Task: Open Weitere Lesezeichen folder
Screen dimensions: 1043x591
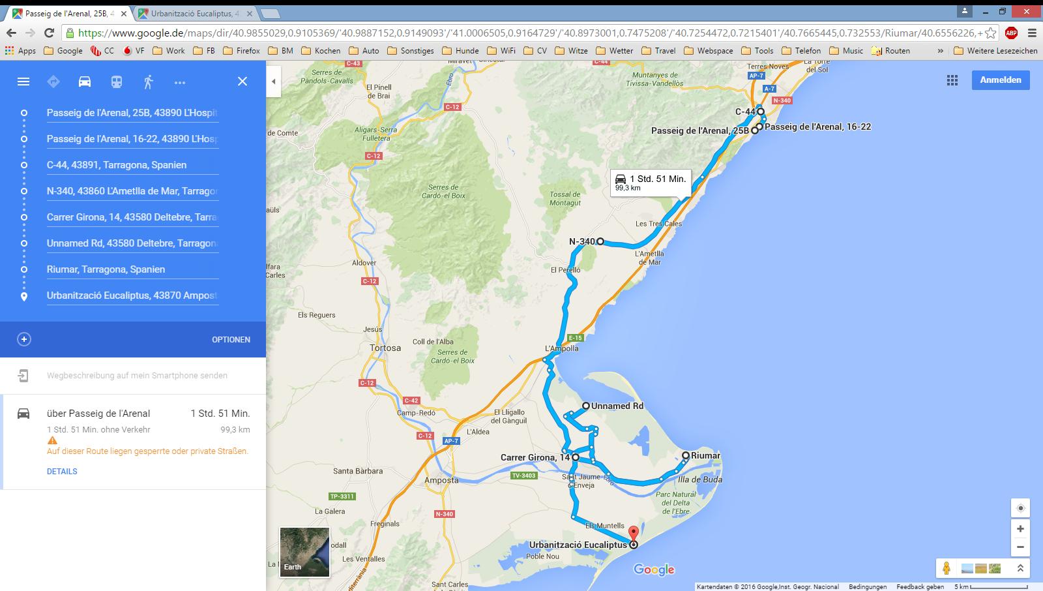Action: [995, 50]
